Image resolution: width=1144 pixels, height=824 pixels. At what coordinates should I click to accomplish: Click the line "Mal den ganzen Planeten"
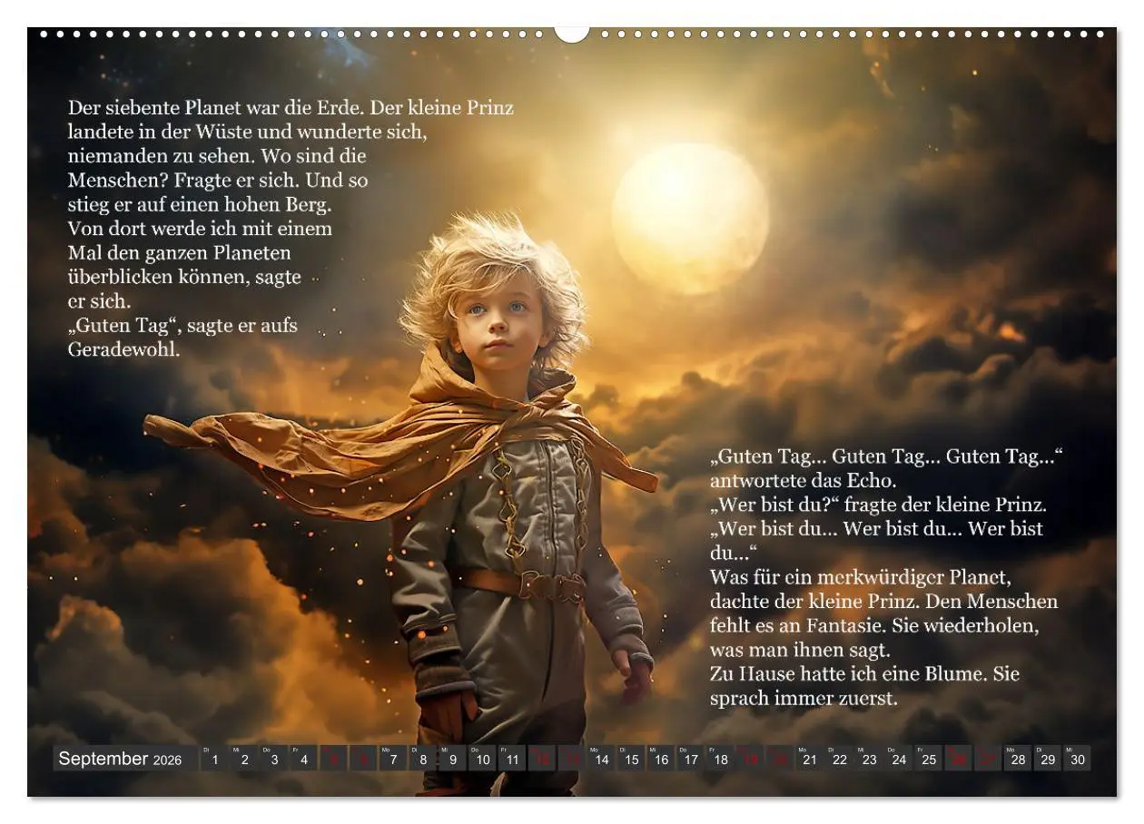[180, 252]
